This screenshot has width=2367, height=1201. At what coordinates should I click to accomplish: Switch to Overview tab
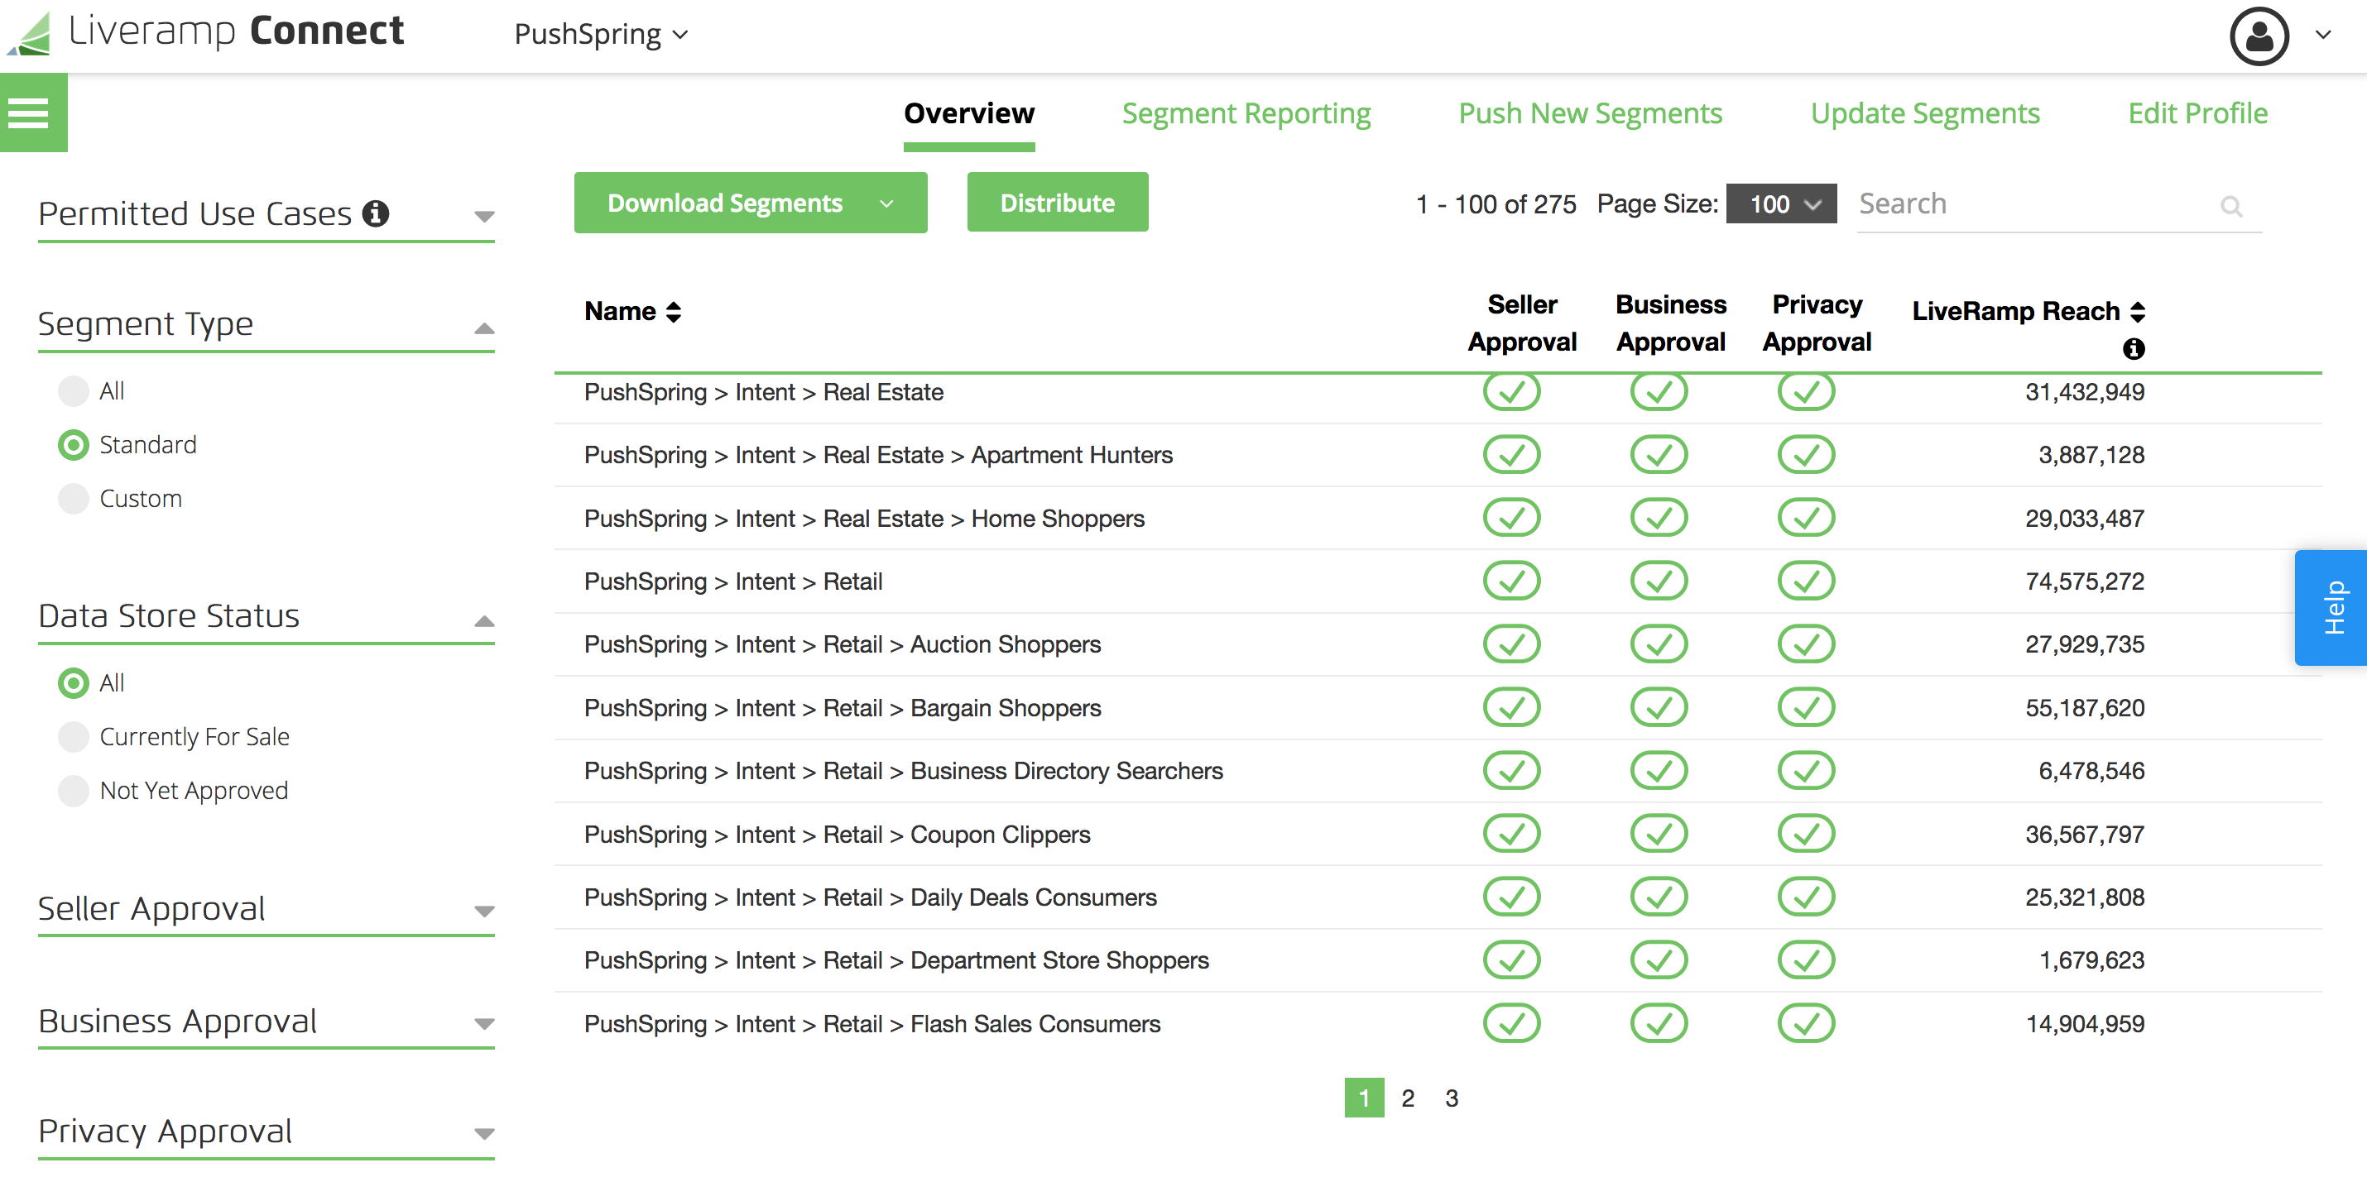968,114
